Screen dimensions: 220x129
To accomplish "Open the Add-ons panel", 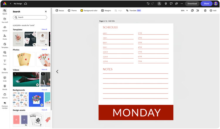I will click(x=5, y=96).
